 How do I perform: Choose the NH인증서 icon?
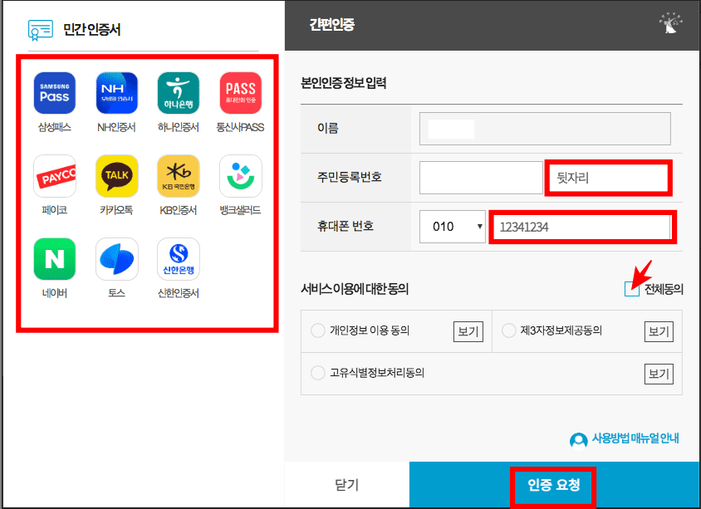[x=116, y=93]
